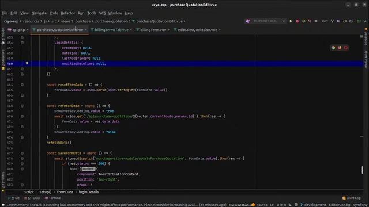Close the editSalesQuotation.vue tab
Viewport: 369px width, 207px height.
220,30
